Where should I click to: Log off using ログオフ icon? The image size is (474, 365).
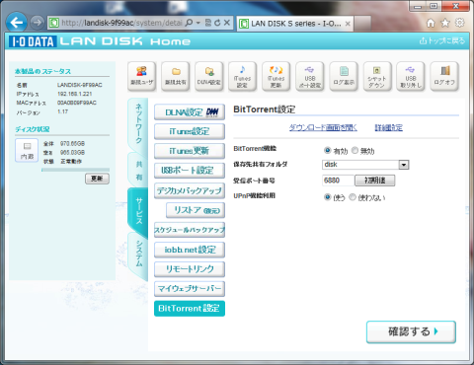click(444, 76)
